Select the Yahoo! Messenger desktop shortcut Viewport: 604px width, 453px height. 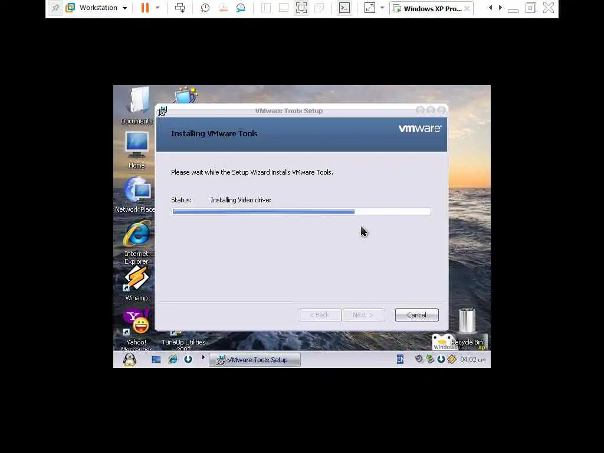coord(136,329)
